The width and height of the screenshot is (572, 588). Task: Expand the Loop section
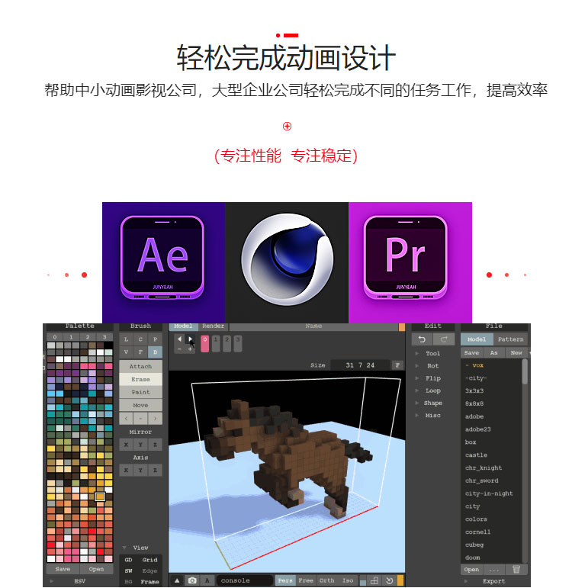point(432,390)
